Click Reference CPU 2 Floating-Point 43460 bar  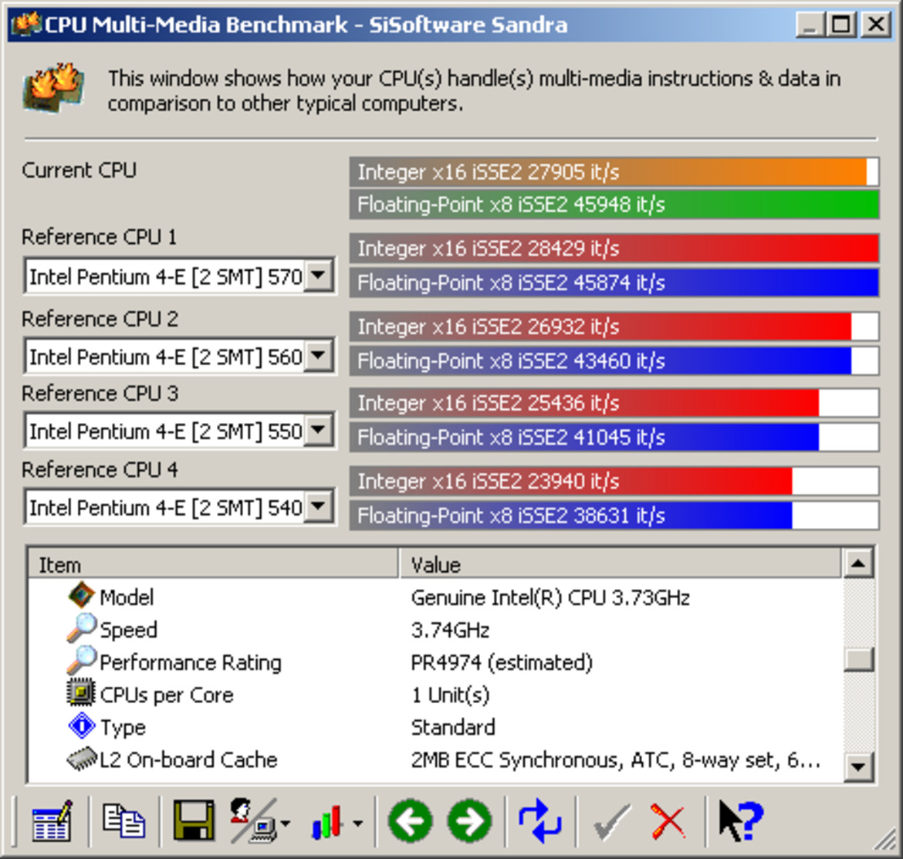click(x=614, y=361)
